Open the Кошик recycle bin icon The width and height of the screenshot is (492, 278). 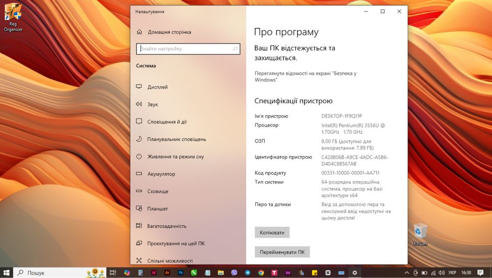tap(421, 234)
